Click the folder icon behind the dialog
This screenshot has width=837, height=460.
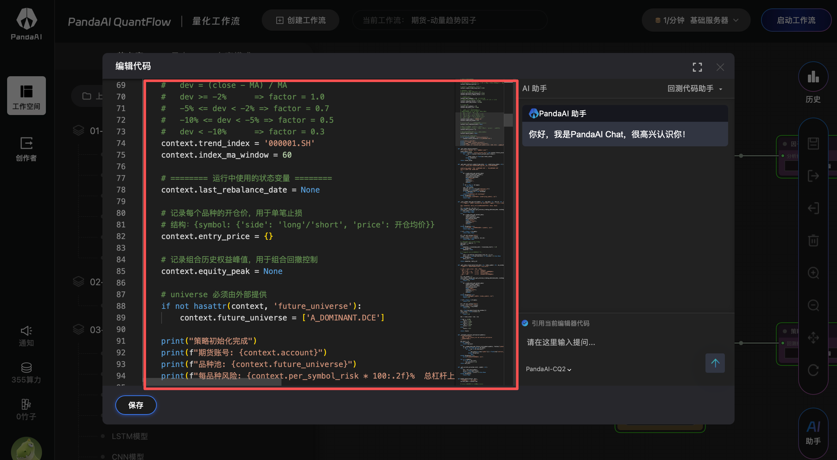[87, 96]
